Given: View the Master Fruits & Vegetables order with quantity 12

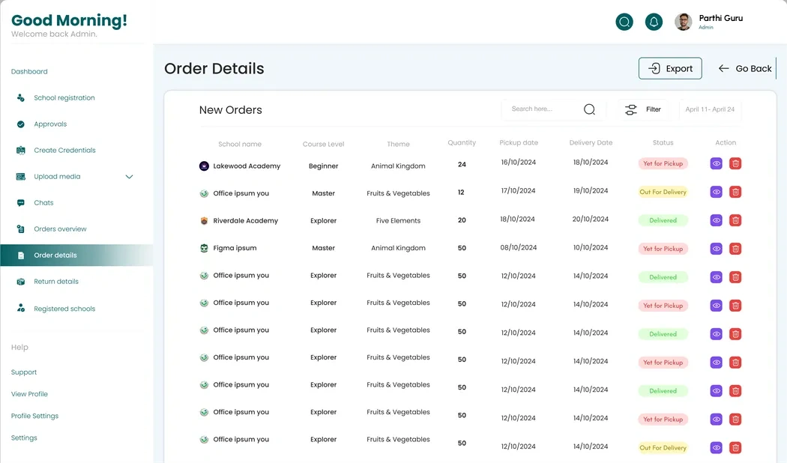Looking at the screenshot, I should coord(717,192).
